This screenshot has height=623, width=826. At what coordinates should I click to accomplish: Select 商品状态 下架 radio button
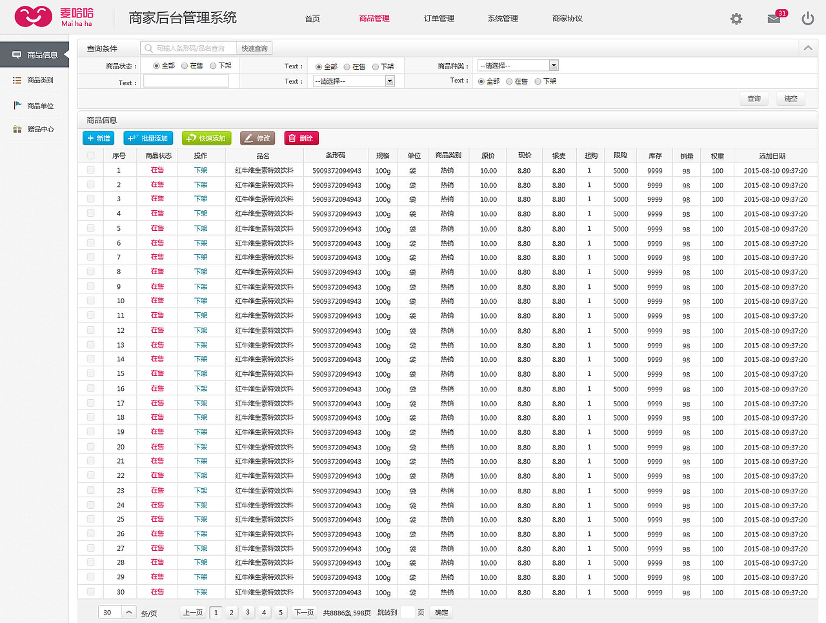click(213, 66)
